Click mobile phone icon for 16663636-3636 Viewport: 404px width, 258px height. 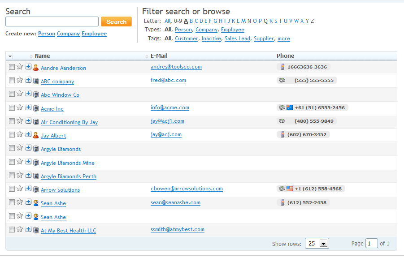282,67
